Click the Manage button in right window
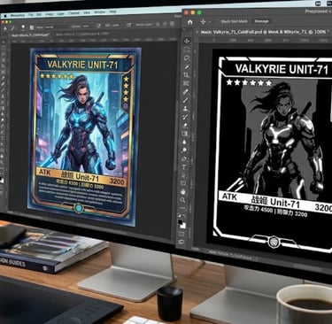 261,21
